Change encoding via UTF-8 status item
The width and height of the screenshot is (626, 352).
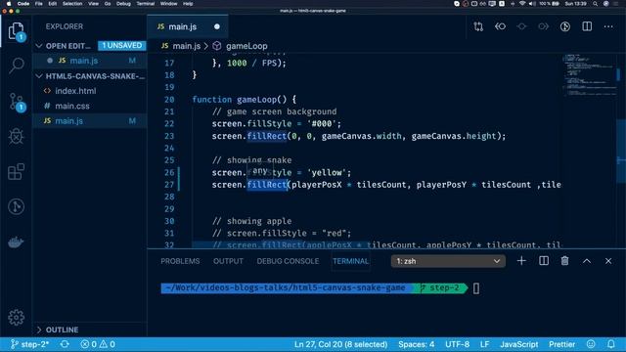pyautogui.click(x=457, y=344)
